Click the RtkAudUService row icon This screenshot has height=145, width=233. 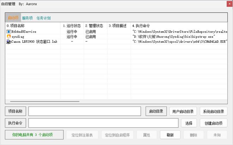pos(8,31)
